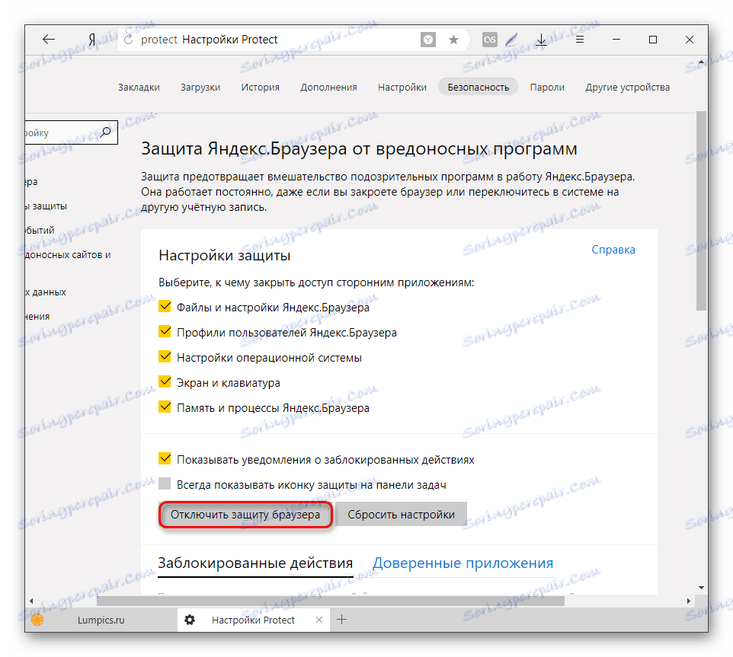Click the scroll down arrow
This screenshot has width=733, height=657.
[x=701, y=588]
